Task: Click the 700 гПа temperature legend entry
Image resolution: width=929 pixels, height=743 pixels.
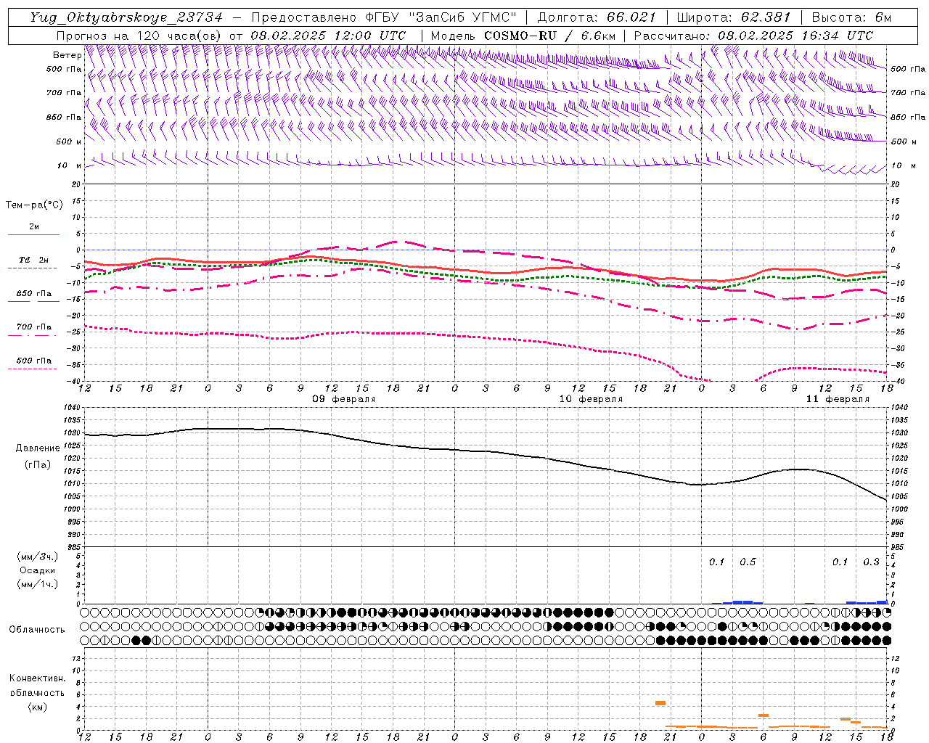Action: pyautogui.click(x=34, y=327)
